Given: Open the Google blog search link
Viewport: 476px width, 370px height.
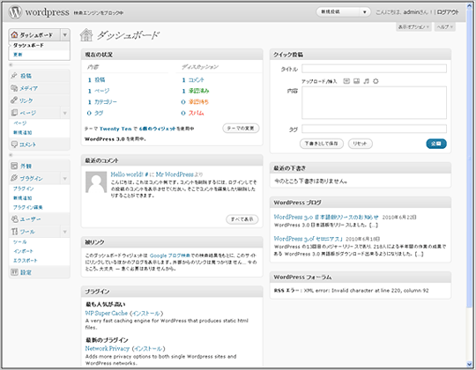Looking at the screenshot, I should (x=170, y=255).
